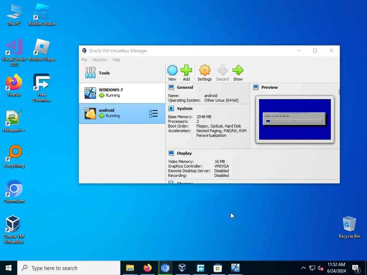Open the Help menu
Screen dimensions: 367x275
[116, 60]
